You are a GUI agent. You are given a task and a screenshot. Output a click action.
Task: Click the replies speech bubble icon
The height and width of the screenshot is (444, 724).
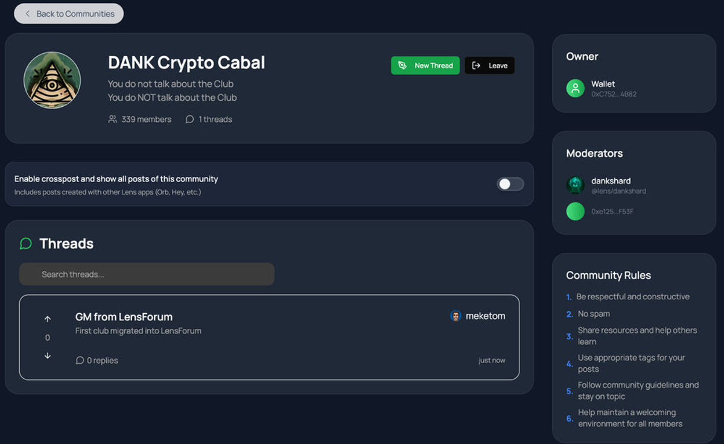[x=80, y=360]
